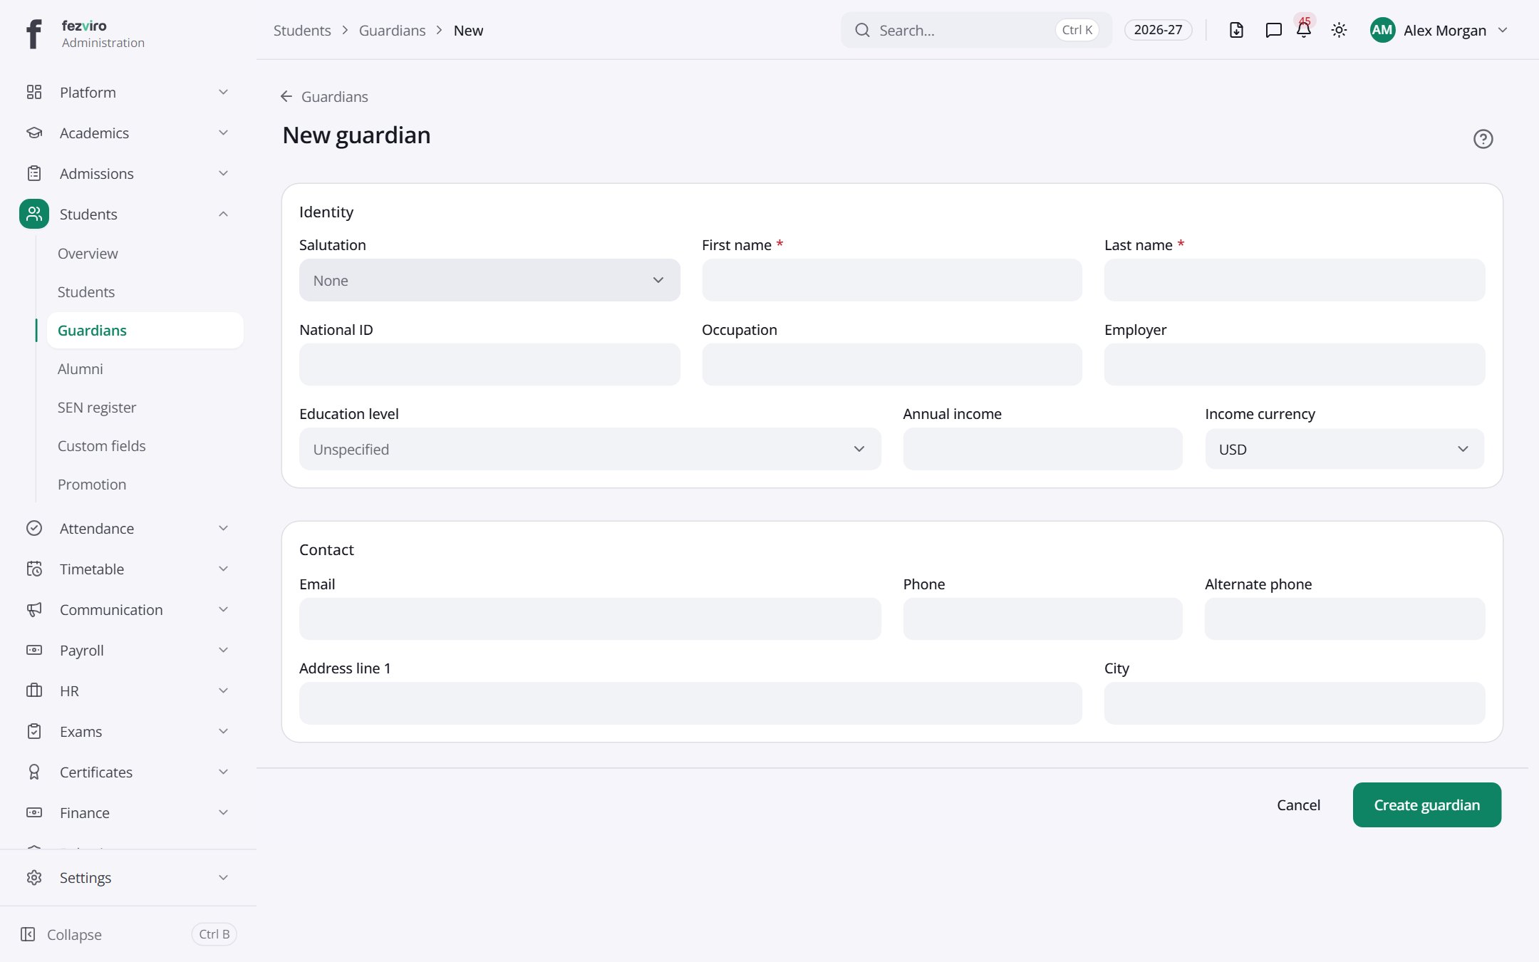Expand the Finance sidebar section

point(223,812)
